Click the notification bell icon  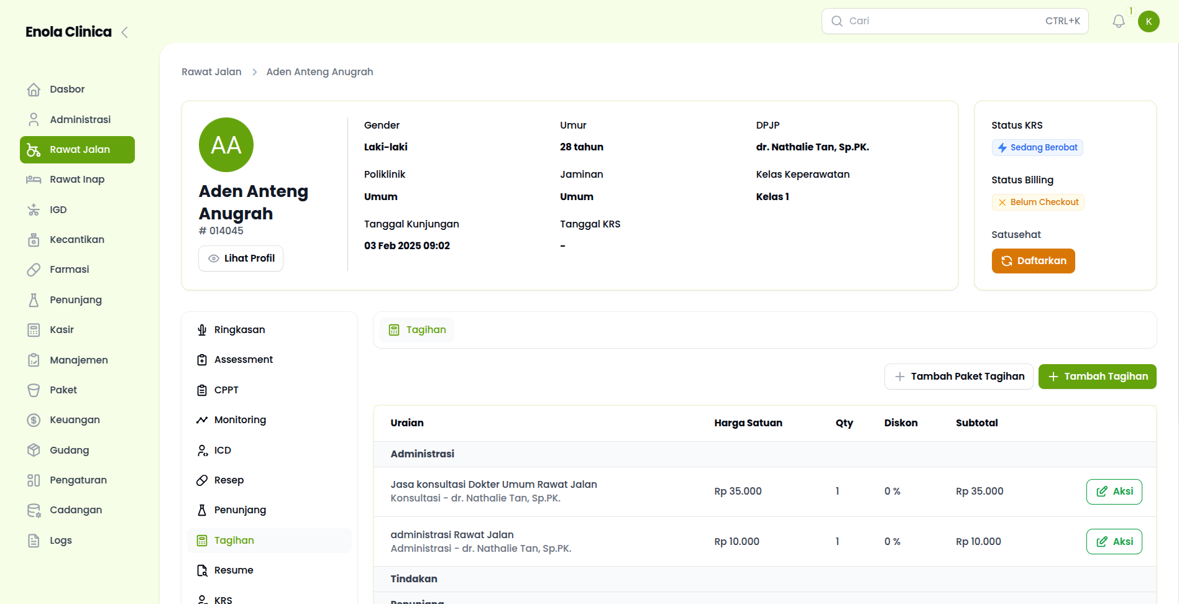pos(1118,21)
